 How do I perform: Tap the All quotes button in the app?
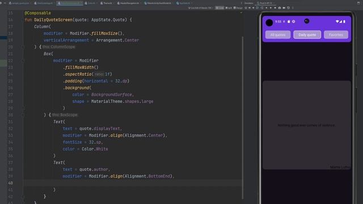pos(278,35)
